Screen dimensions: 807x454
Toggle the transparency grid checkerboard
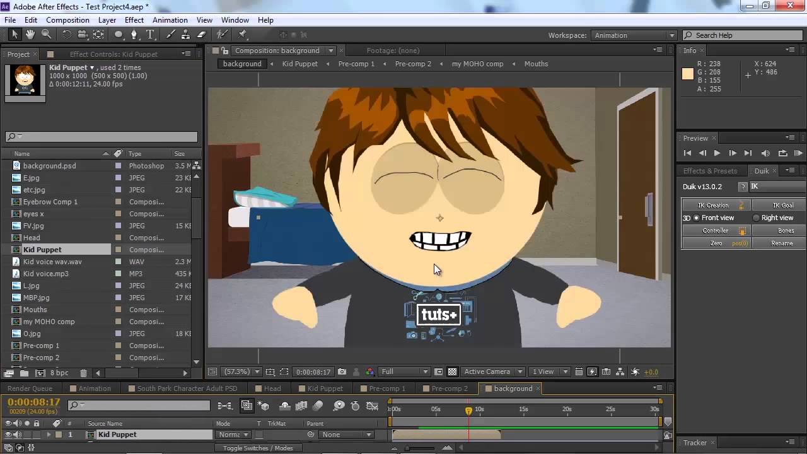452,372
